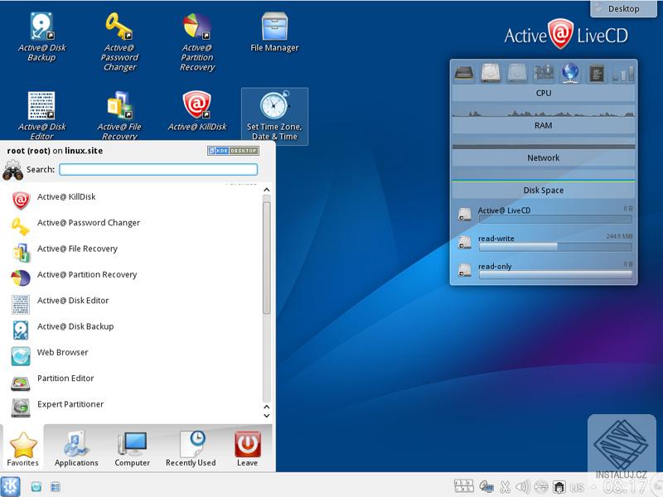The width and height of the screenshot is (663, 497).
Task: Select the globe network icon in system monitor
Action: tap(570, 73)
